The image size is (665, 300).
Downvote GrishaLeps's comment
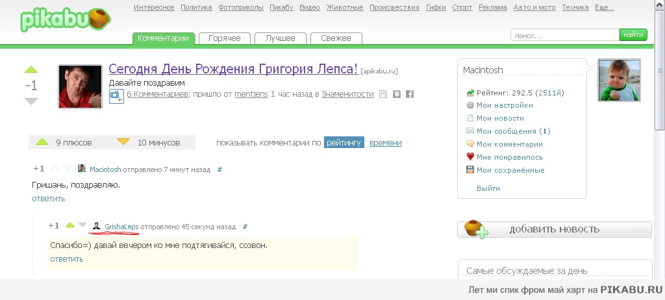coord(82,225)
